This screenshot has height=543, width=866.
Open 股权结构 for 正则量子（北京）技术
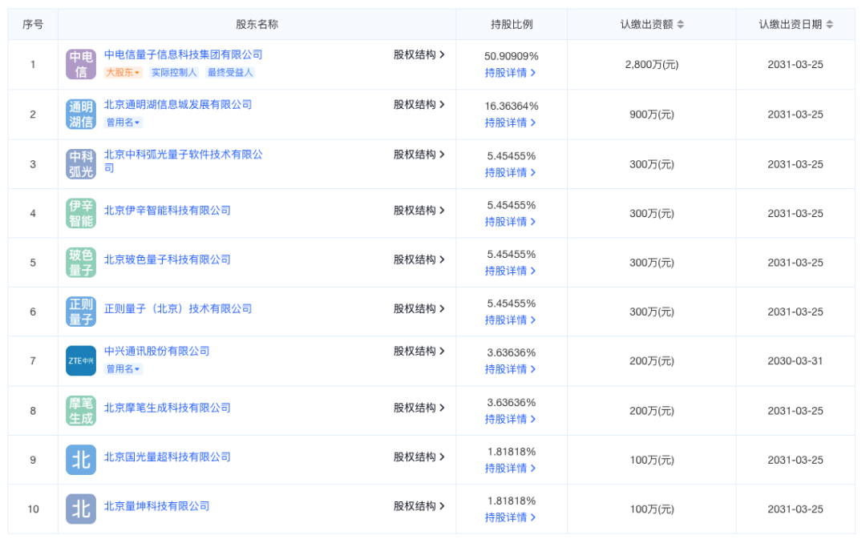coord(419,308)
